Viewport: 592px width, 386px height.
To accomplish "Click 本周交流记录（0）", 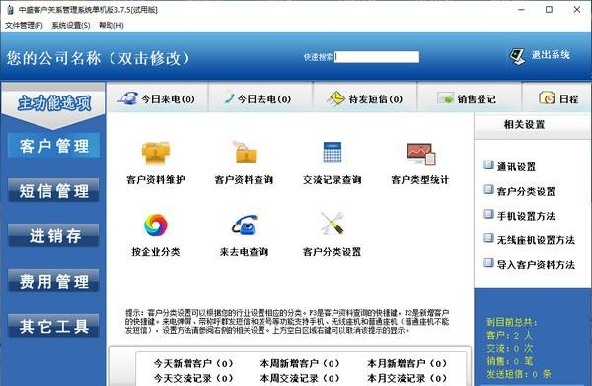I will [x=300, y=378].
